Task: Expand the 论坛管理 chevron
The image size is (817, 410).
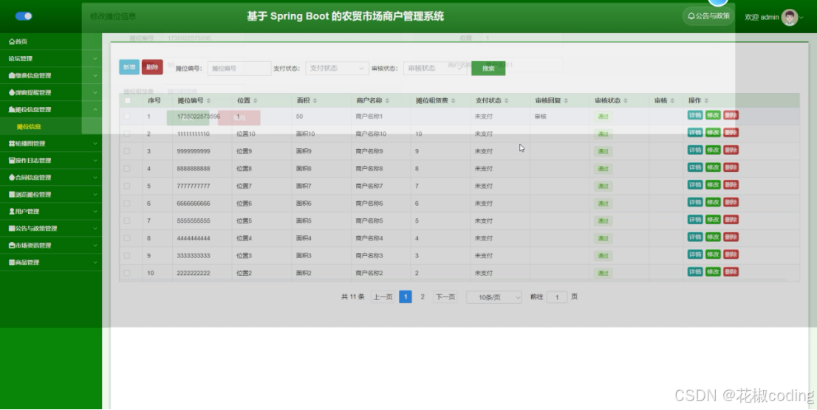Action: [95, 59]
